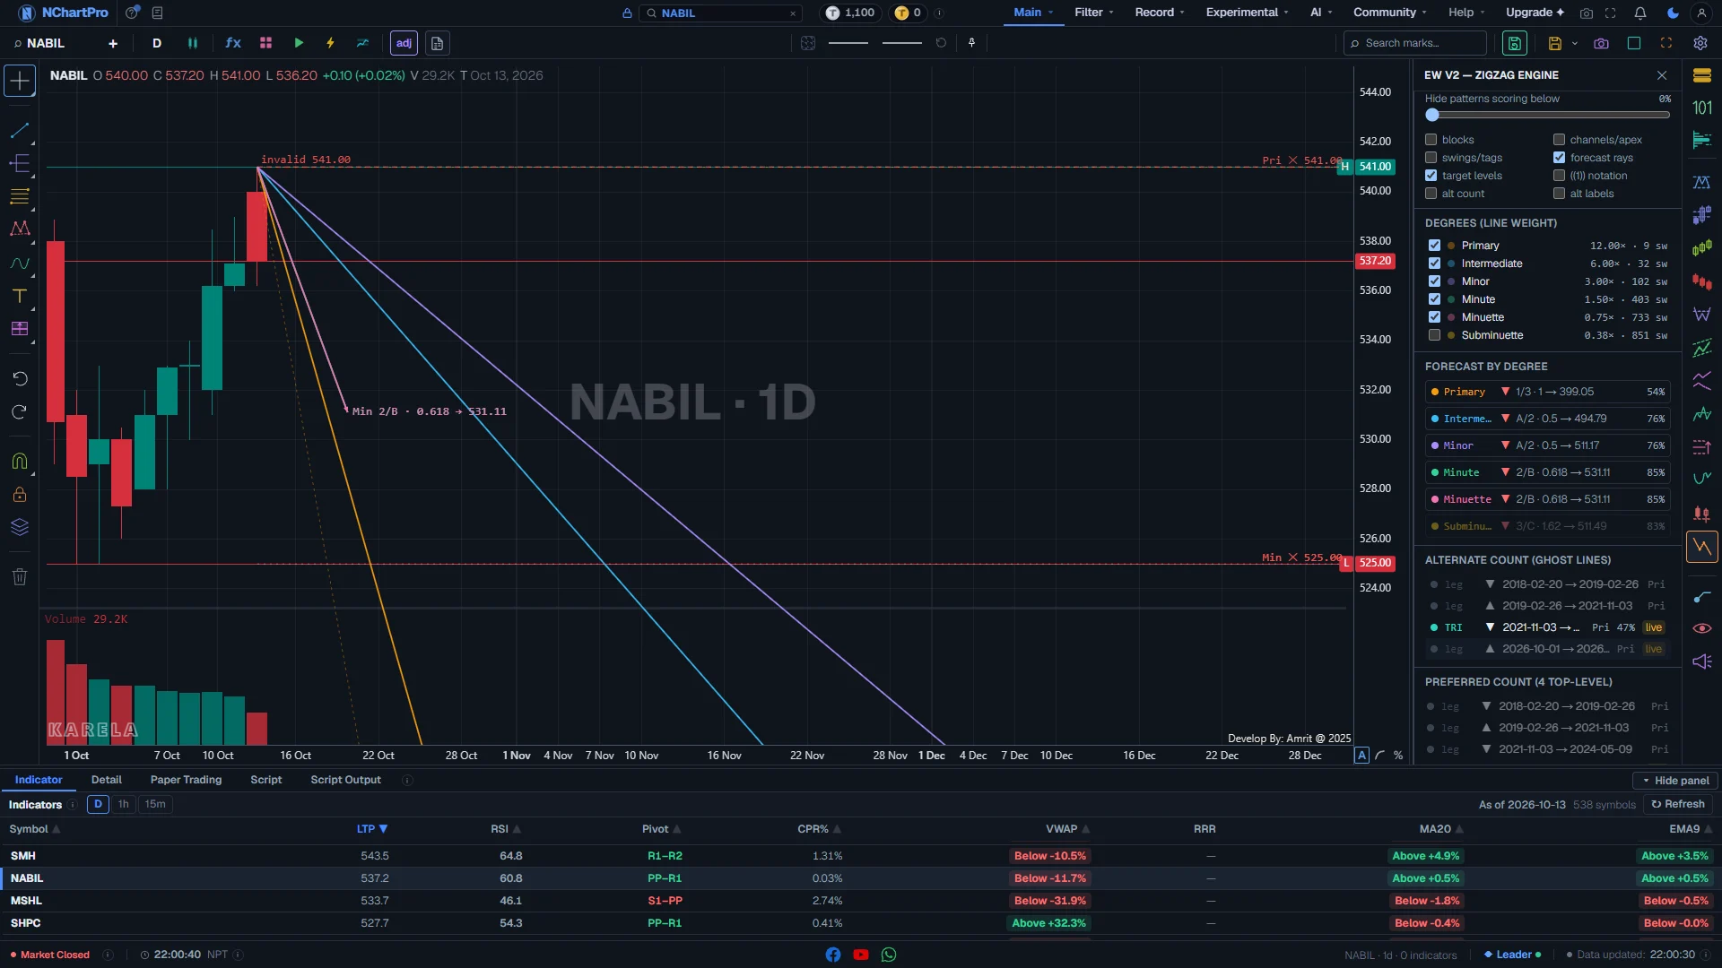Select the trend line drawing tool

19,131
